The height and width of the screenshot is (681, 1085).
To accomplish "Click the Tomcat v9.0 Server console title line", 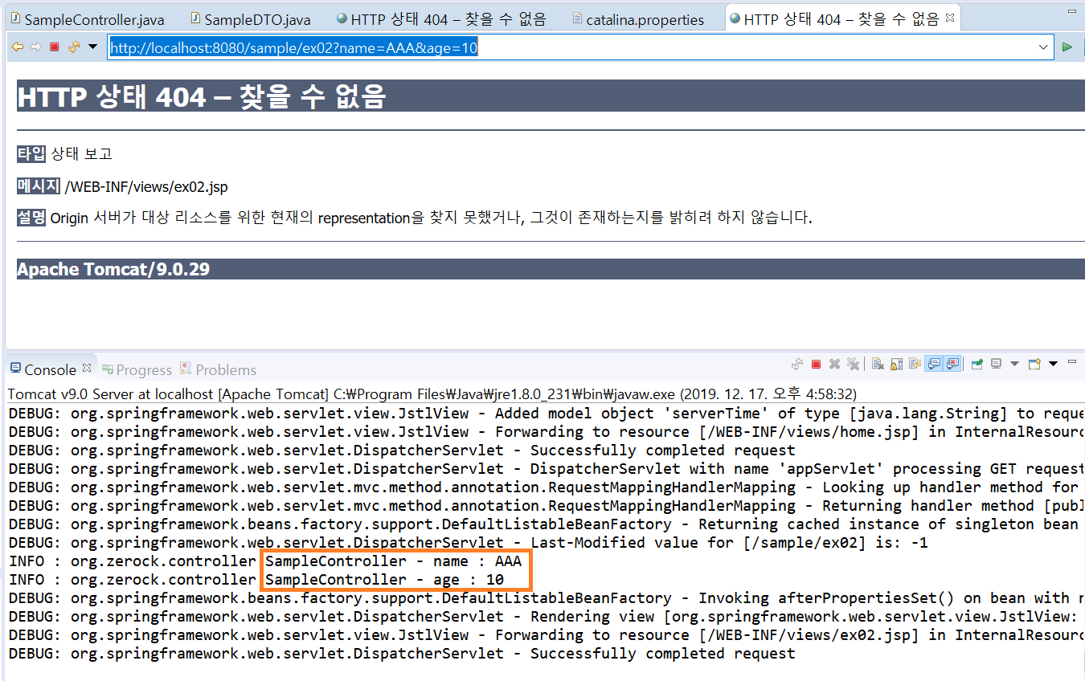I will pos(432,394).
